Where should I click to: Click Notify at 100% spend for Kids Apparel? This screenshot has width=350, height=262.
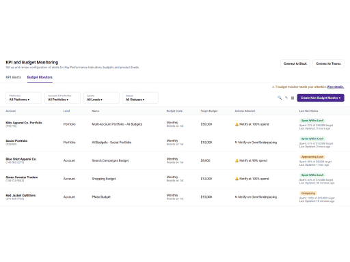coord(252,124)
